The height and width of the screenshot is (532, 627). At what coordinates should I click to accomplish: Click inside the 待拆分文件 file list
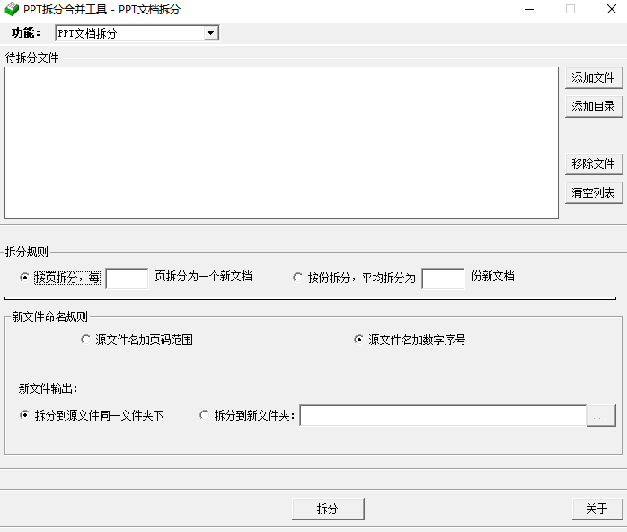pyautogui.click(x=281, y=142)
